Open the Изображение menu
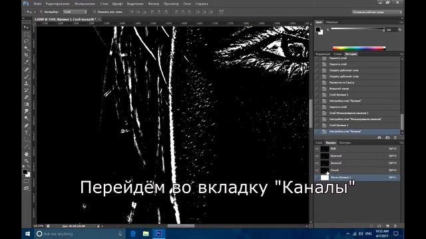The image size is (426, 239). click(85, 4)
